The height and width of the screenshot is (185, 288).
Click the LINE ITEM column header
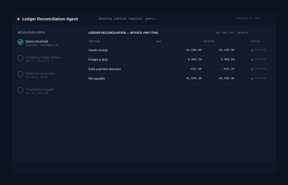pos(94,41)
